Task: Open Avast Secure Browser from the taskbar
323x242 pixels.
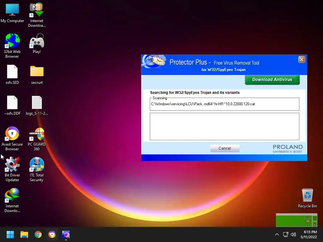Action: click(x=52, y=234)
